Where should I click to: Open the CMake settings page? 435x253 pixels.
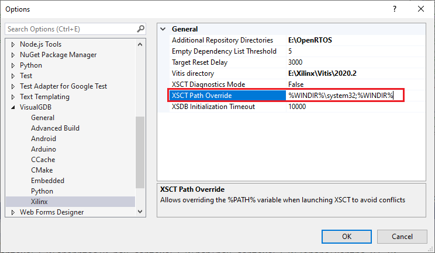point(42,170)
